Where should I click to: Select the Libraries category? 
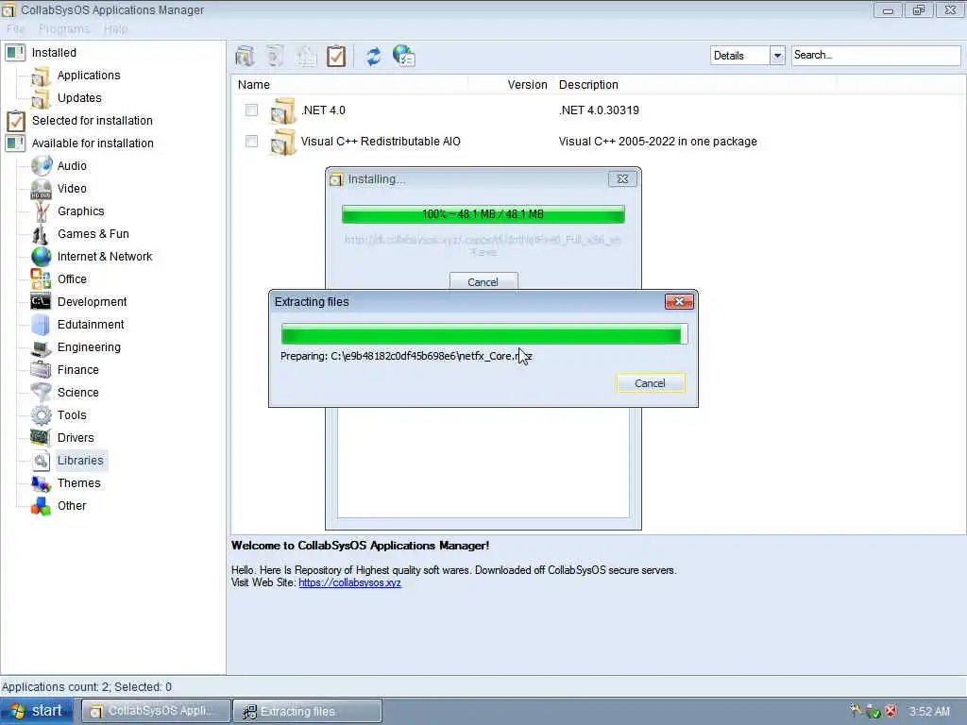pos(80,461)
